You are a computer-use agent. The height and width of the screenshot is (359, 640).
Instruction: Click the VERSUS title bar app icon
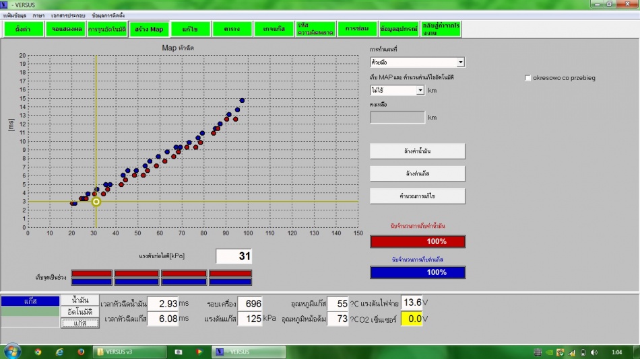(4, 5)
